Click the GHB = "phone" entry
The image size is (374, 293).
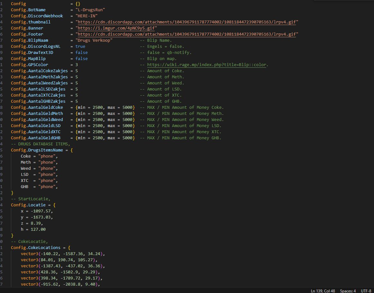39,187
